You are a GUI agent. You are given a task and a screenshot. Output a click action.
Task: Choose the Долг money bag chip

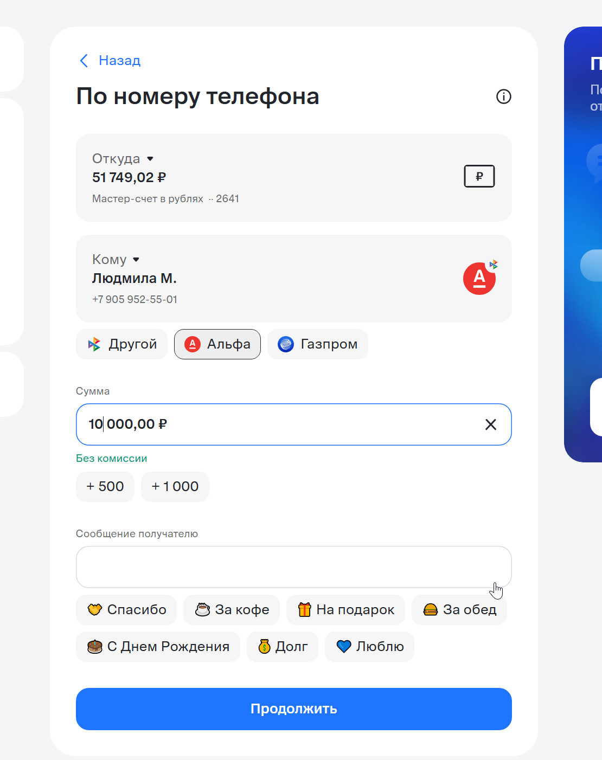283,647
